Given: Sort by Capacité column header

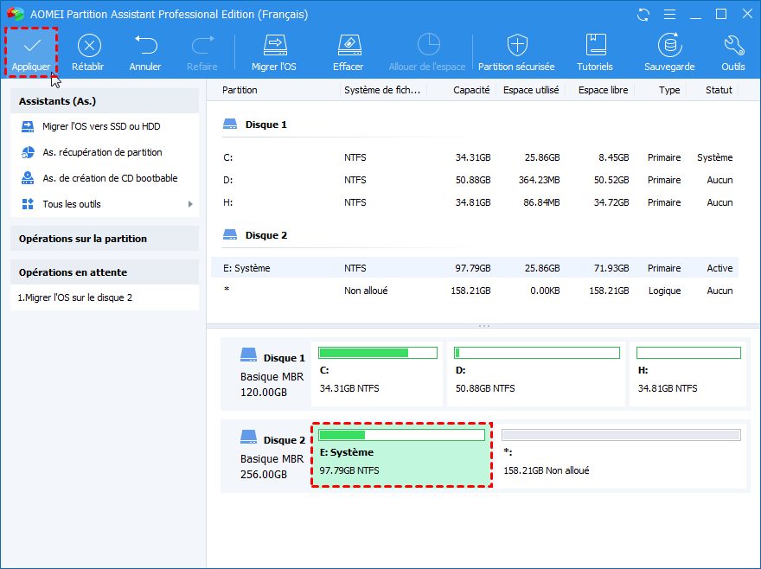Looking at the screenshot, I should pos(471,90).
